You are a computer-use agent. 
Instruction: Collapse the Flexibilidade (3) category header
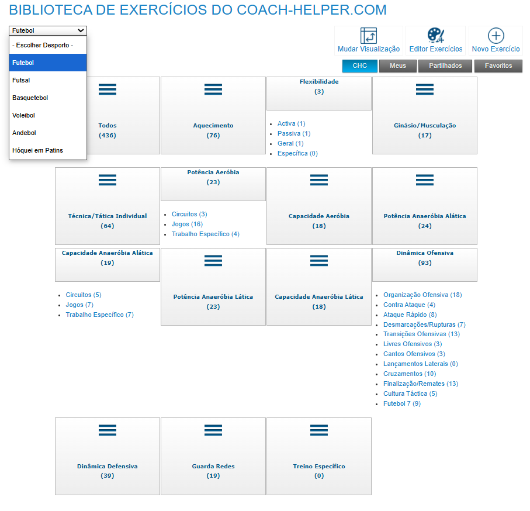tap(319, 94)
